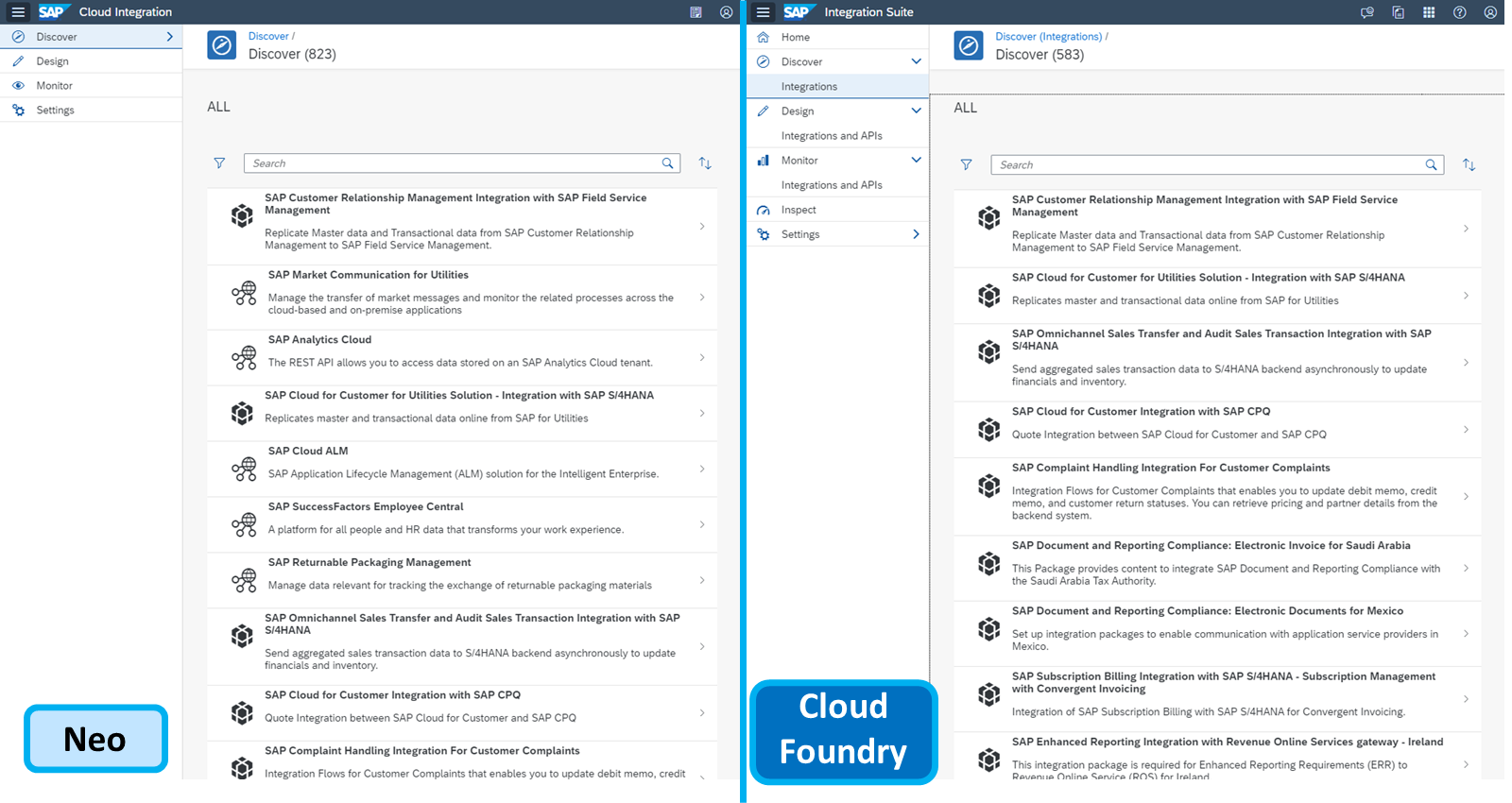Screen dimensions: 1512x803
Task: Click the copy documents icon in Integration Suite header
Action: (x=1398, y=12)
